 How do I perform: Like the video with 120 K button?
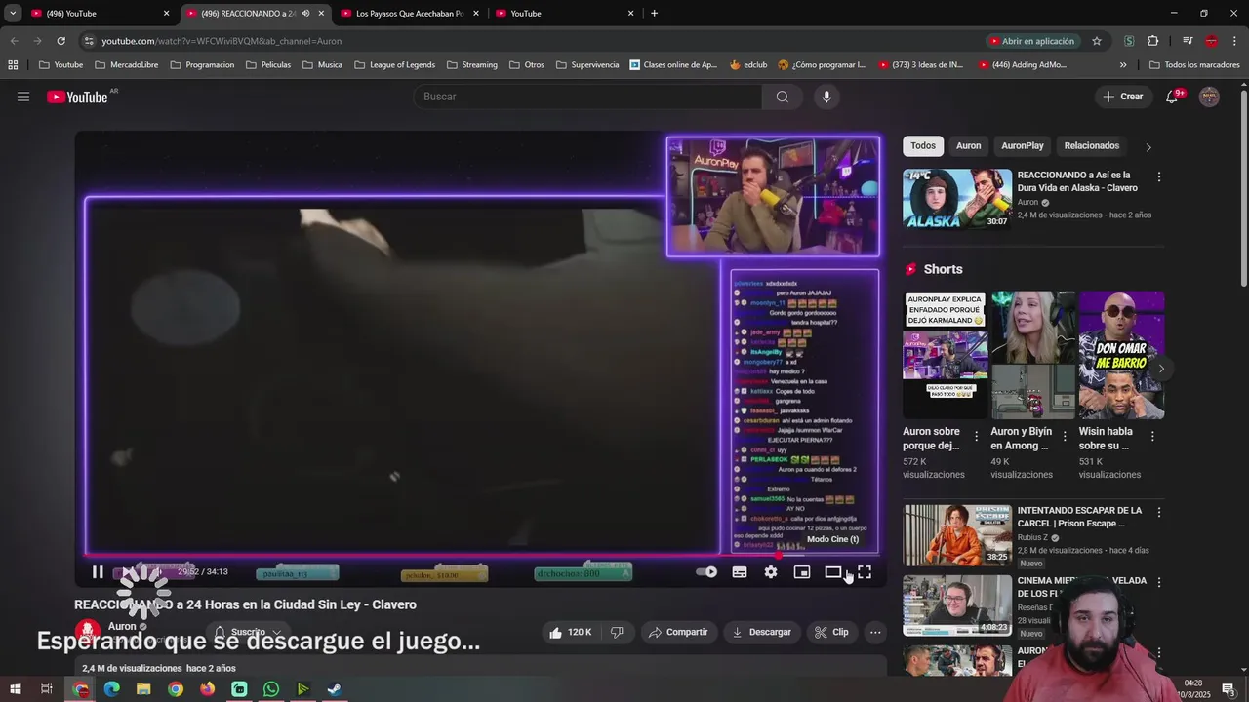coord(570,632)
